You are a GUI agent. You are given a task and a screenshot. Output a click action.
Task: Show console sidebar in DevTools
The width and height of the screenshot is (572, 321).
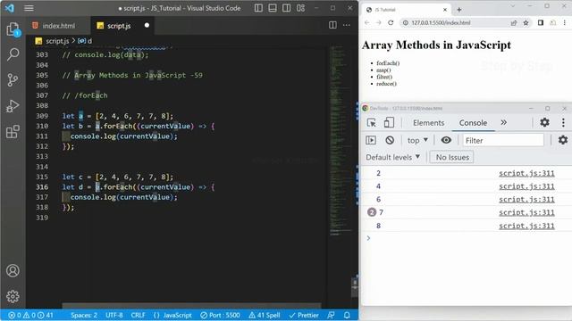(x=371, y=140)
